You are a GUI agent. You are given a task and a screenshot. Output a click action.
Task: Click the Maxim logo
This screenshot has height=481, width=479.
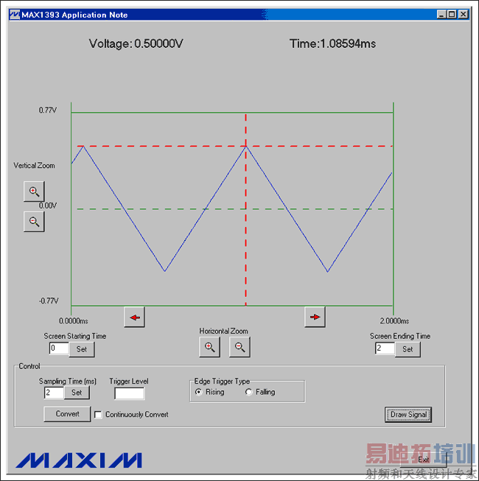coord(79,460)
